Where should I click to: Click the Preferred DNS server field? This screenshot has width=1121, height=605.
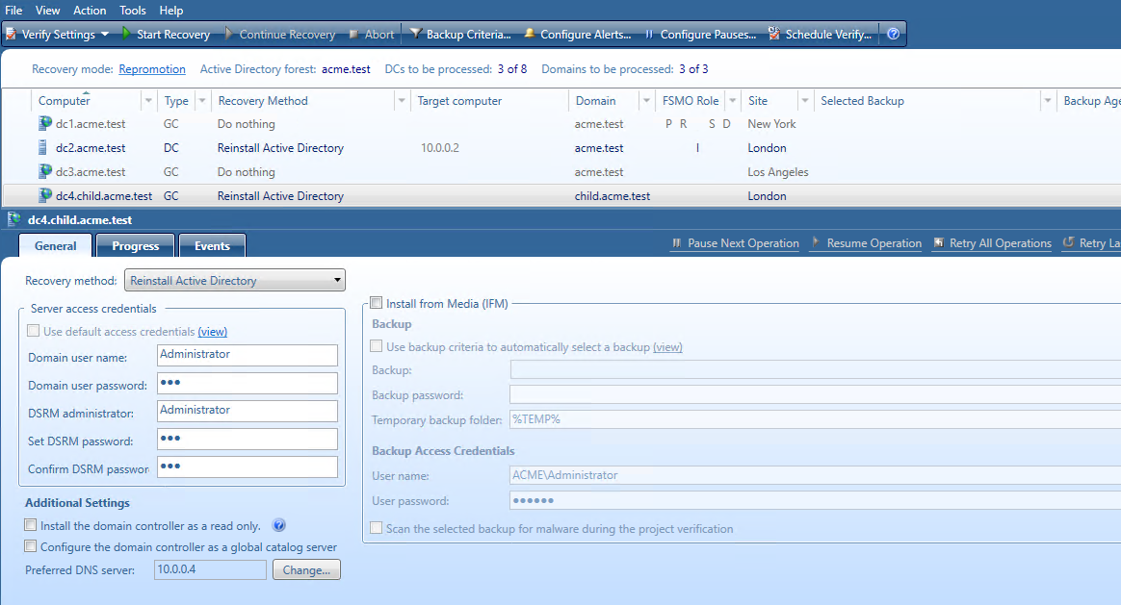(x=210, y=569)
